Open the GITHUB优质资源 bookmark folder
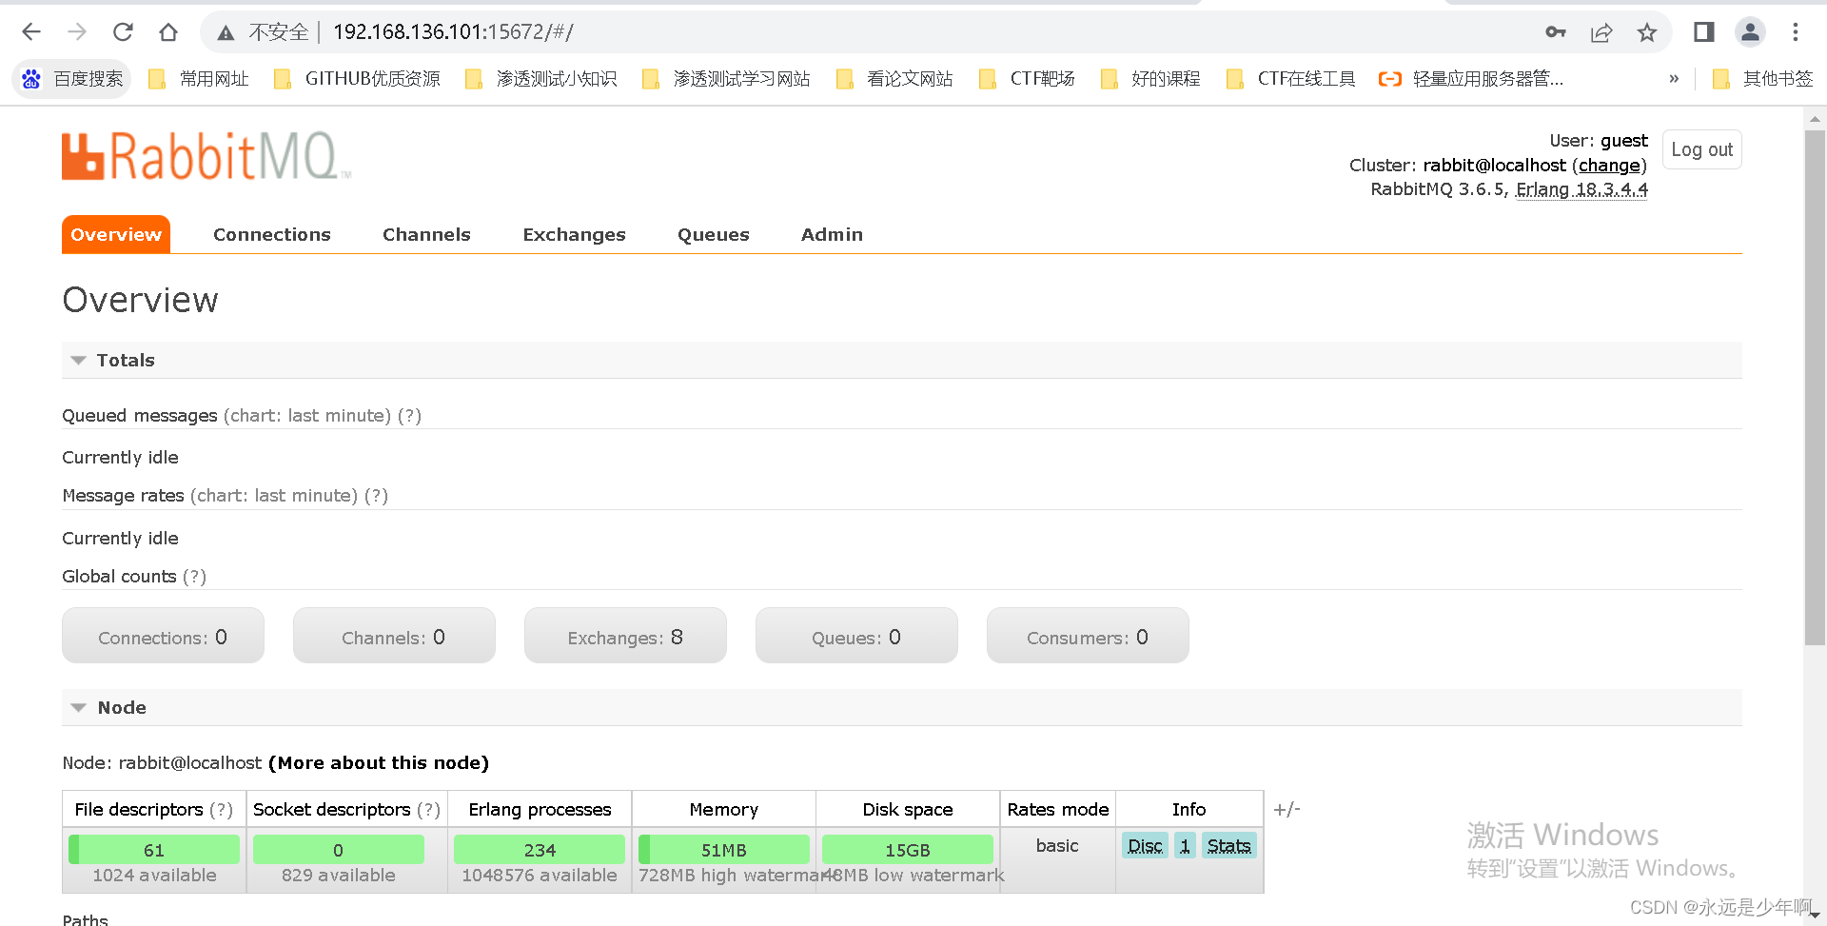 (x=357, y=79)
